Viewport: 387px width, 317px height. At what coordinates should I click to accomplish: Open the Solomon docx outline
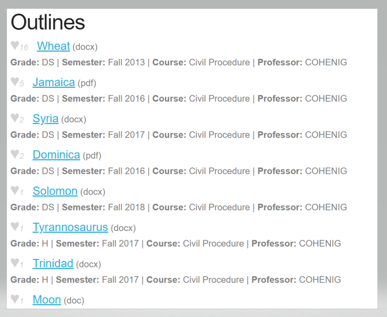pos(55,191)
